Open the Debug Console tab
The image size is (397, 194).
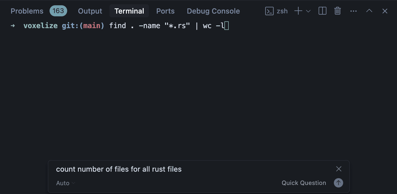(213, 11)
